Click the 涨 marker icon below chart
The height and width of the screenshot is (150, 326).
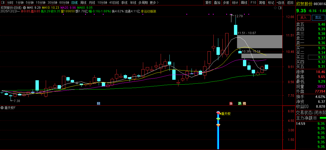point(231,103)
